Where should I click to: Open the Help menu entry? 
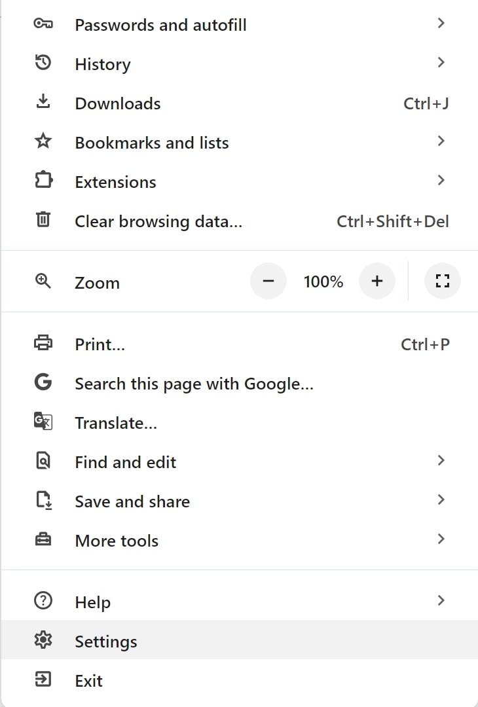pos(240,600)
